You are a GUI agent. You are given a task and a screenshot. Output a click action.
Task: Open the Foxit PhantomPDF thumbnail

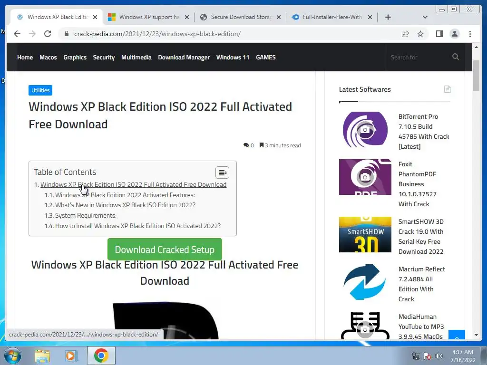(365, 177)
